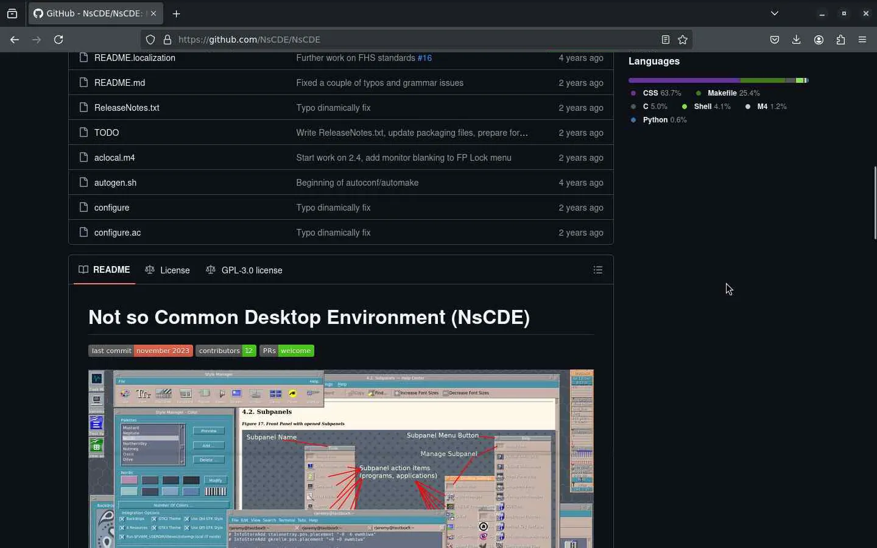
Task: Open commit 'Start work on 2.4' message
Action: point(404,158)
